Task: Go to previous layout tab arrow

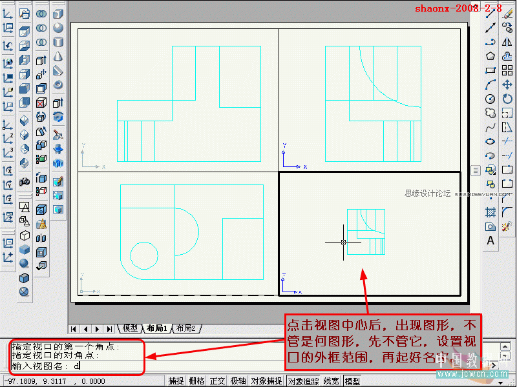Action: 86,329
